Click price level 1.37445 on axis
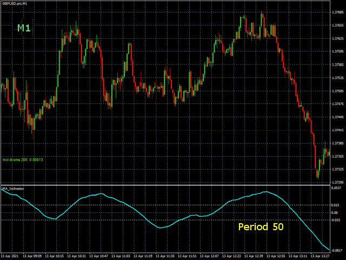Image resolution: width=346 pixels, height=260 pixels. 337,117
